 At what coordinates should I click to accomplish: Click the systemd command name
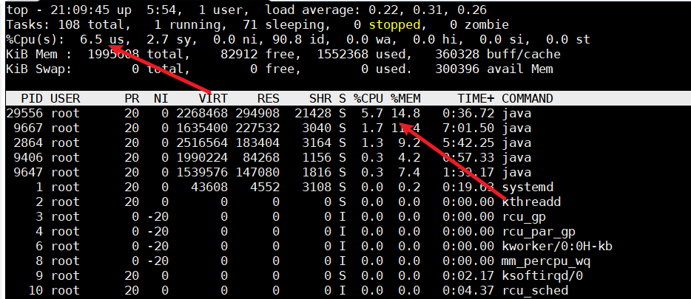527,187
